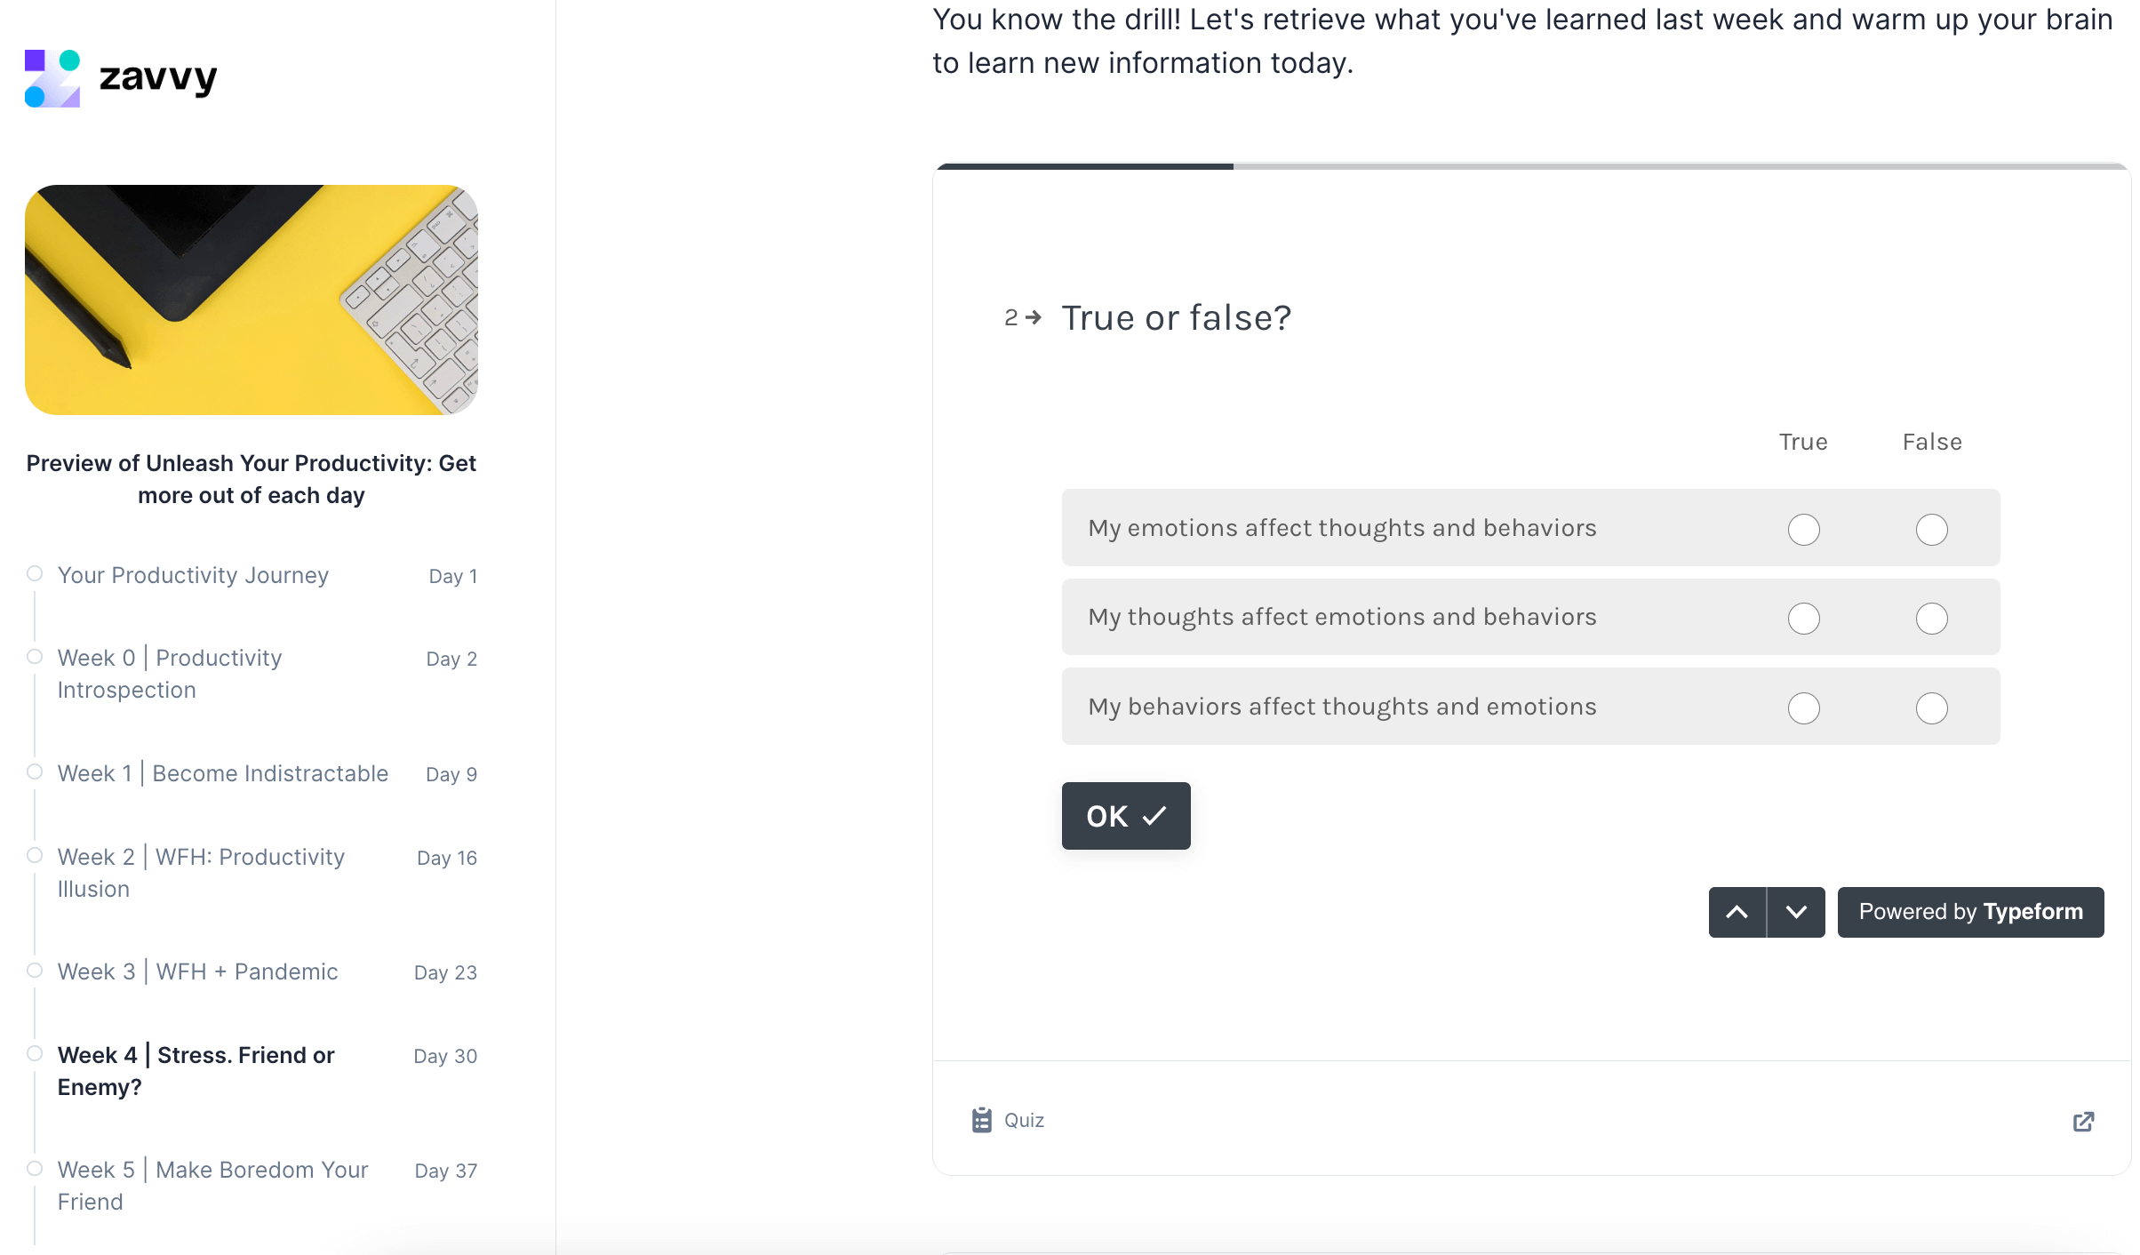This screenshot has height=1255, width=2140.
Task: Mark 'My emotions affect thoughts' as True
Action: pyautogui.click(x=1803, y=530)
